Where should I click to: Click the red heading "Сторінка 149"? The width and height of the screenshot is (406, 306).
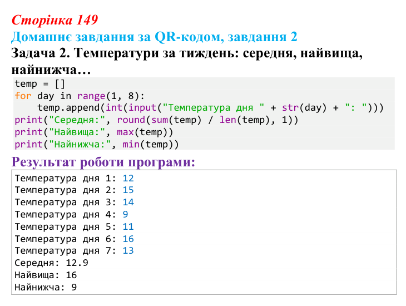coord(55,20)
